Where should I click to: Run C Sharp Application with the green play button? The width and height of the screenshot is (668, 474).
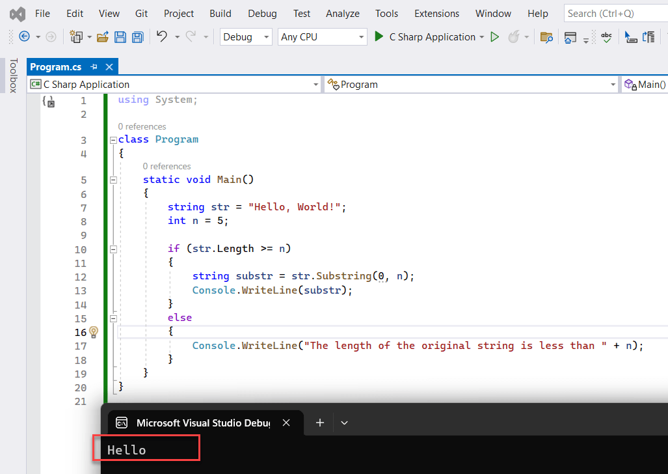379,37
